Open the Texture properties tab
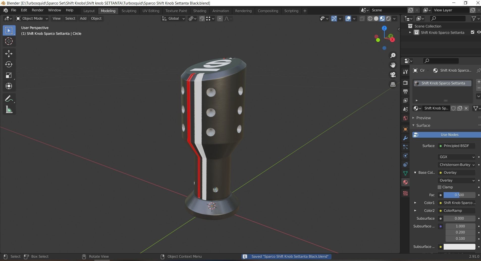Viewport: 481px width, 261px height. coord(405,193)
